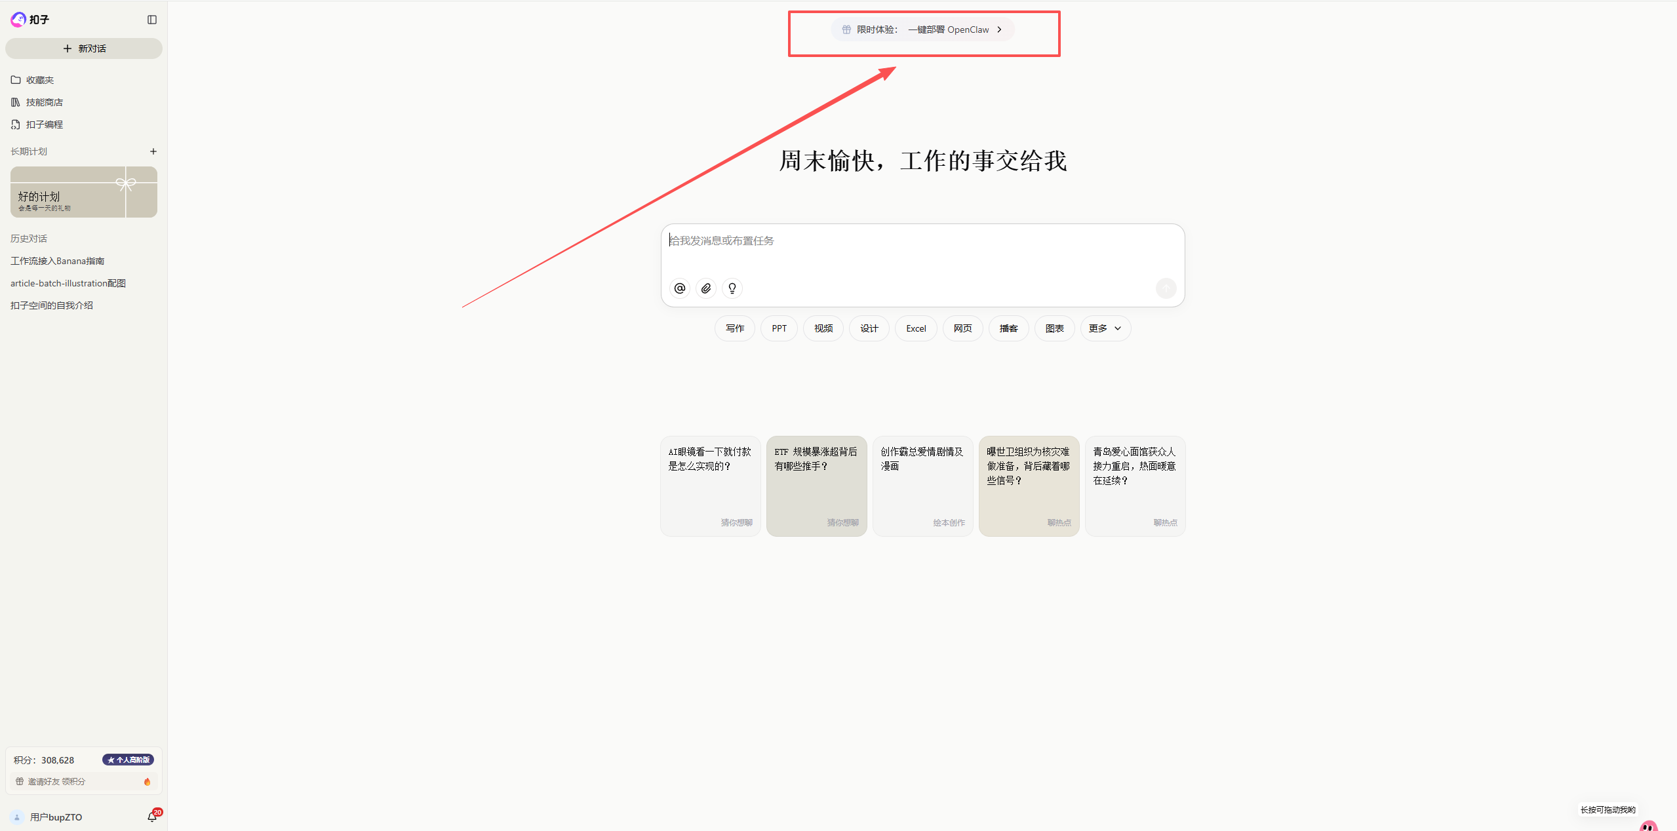Viewport: 1677px width, 831px height.
Task: Open 技能商店 skill store
Action: (44, 102)
